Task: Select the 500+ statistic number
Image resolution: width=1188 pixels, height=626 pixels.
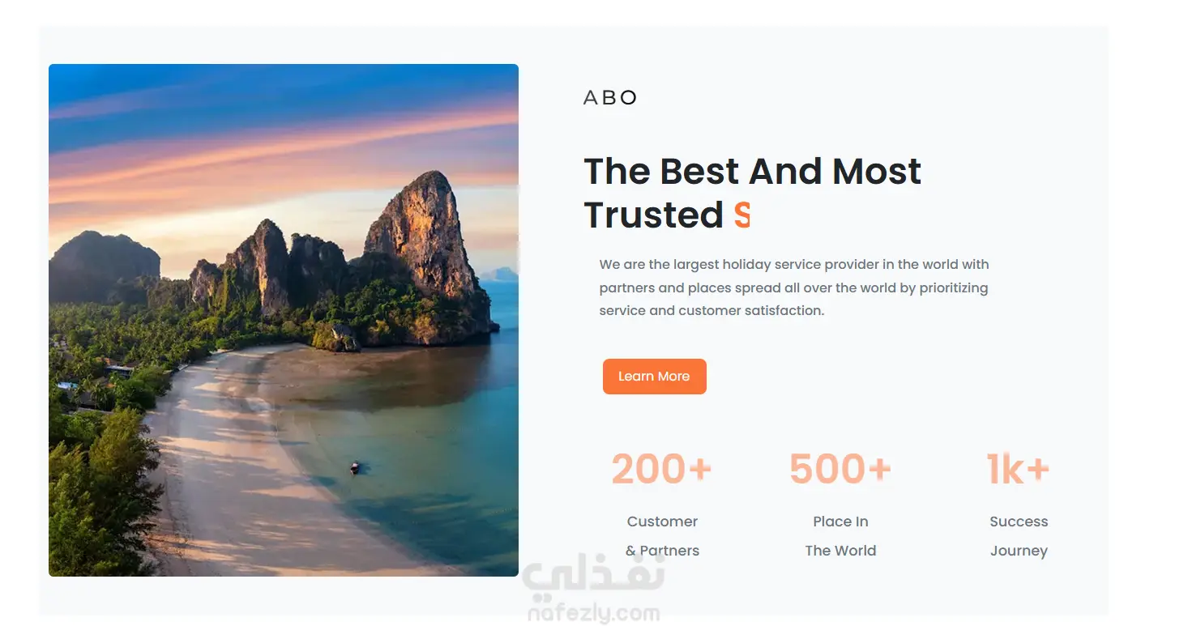Action: [x=840, y=469]
